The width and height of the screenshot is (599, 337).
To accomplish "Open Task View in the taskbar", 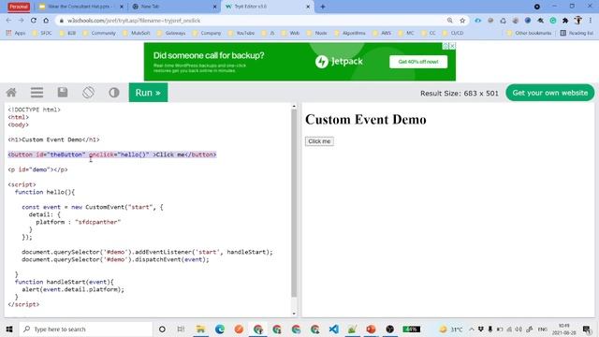I will [181, 329].
